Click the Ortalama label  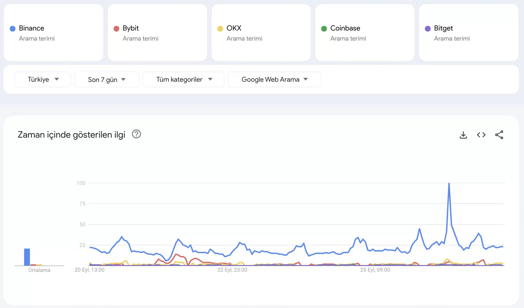[39, 270]
